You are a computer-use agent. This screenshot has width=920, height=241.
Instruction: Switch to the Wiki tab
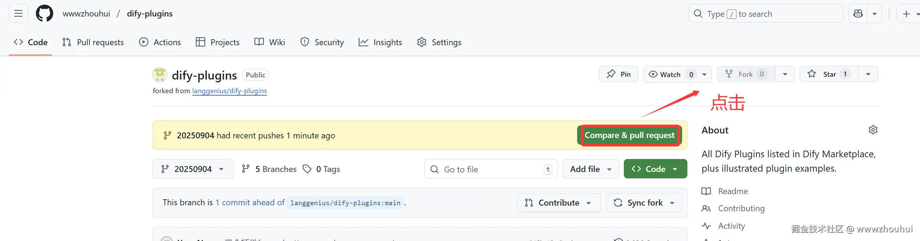269,42
